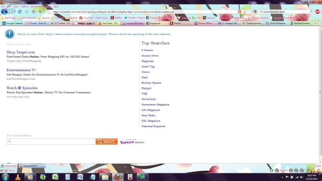This screenshot has width=322, height=181.
Task: Open the Acacia Catalog bookmark
Action: (258, 18)
